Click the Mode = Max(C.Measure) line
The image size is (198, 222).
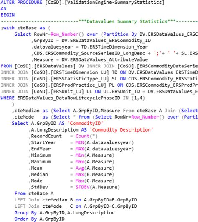pyautogui.click(x=71, y=181)
